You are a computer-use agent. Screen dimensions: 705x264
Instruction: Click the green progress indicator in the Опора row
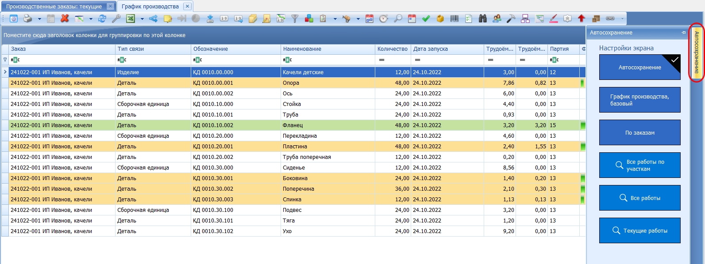click(x=582, y=83)
